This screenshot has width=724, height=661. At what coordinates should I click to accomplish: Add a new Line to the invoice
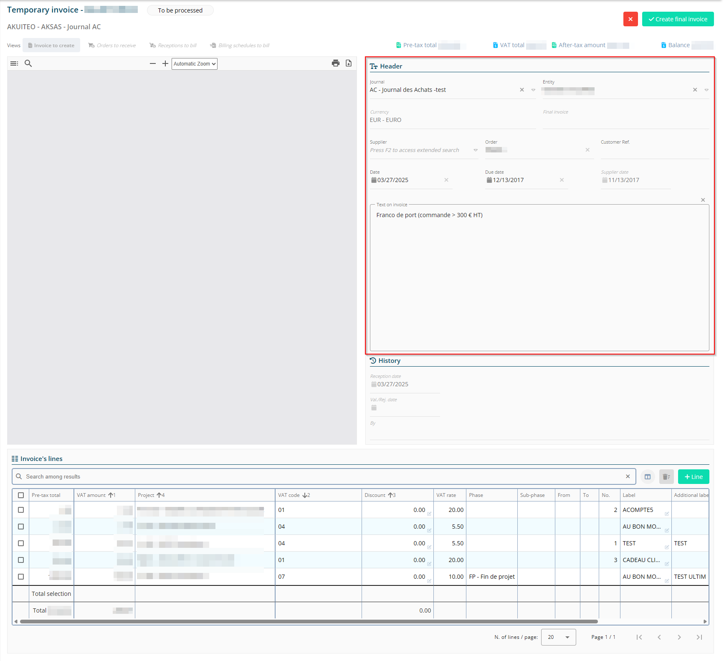point(693,477)
